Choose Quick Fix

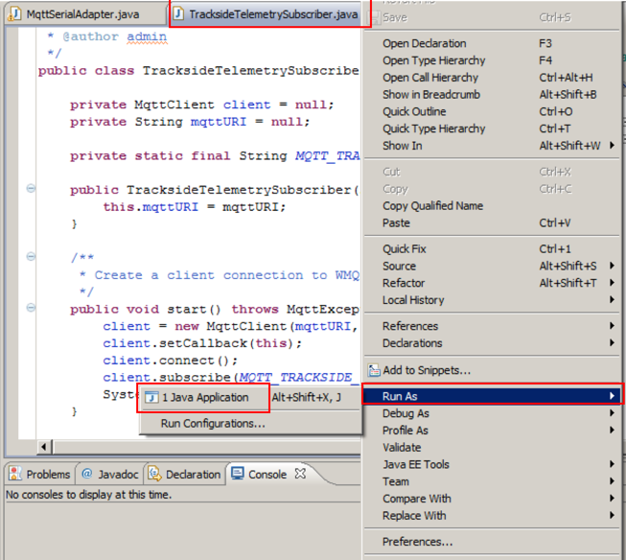tap(492, 249)
